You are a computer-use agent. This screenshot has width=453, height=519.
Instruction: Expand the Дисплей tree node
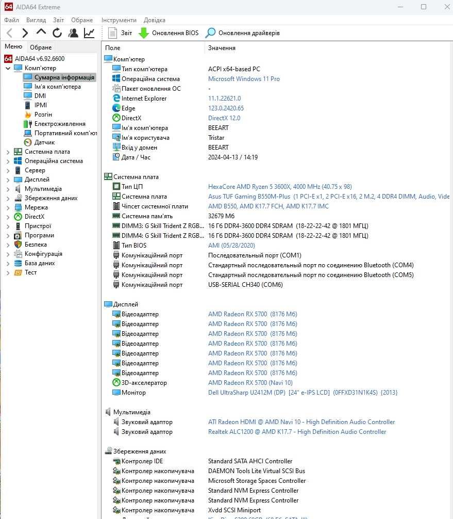click(8, 180)
